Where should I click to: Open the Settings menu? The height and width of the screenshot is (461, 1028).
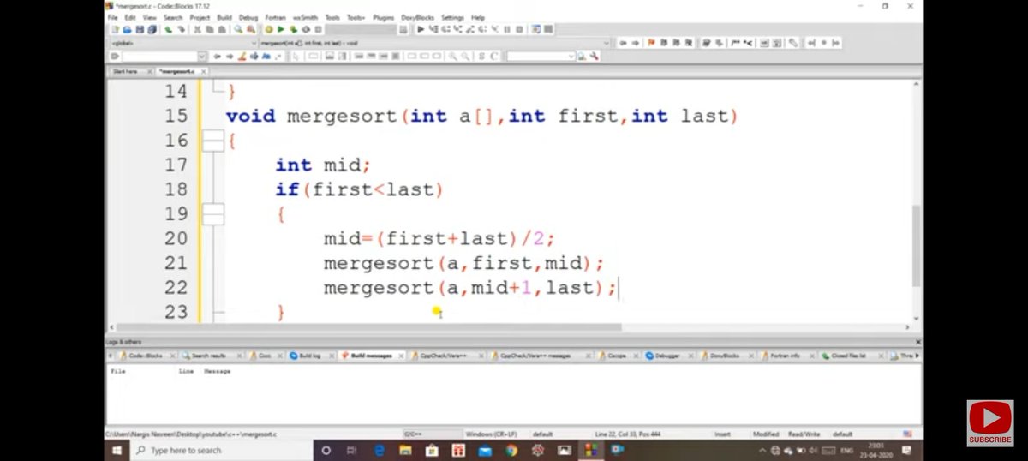[452, 17]
